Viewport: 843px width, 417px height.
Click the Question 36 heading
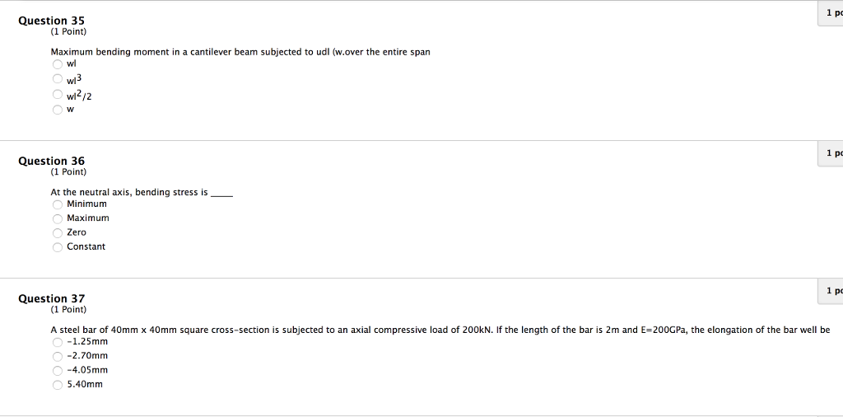coord(52,161)
